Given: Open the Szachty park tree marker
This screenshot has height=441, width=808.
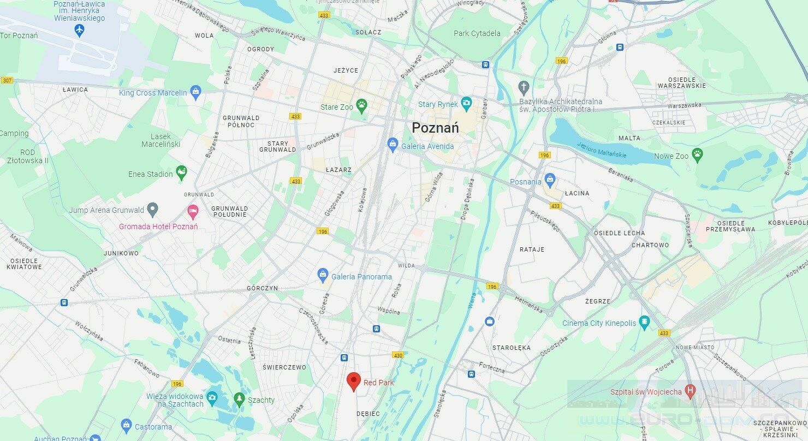Looking at the screenshot, I should pyautogui.click(x=239, y=399).
